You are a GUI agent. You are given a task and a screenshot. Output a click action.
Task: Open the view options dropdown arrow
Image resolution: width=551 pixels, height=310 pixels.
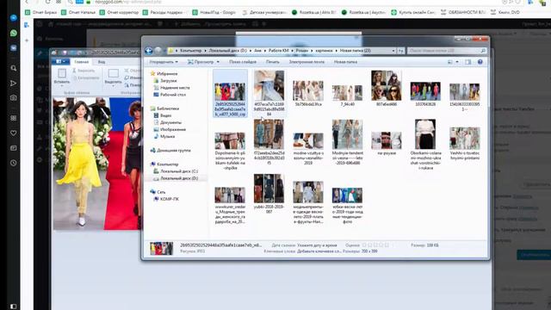coord(457,62)
